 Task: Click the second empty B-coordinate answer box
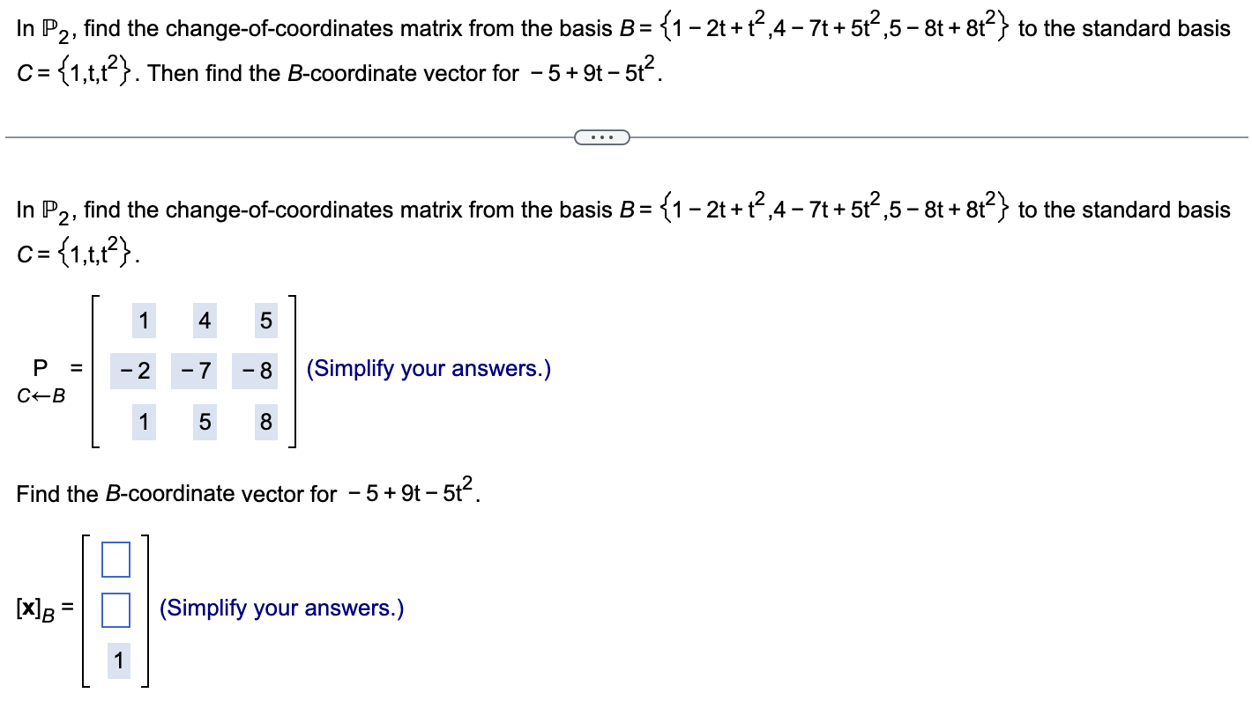click(115, 608)
